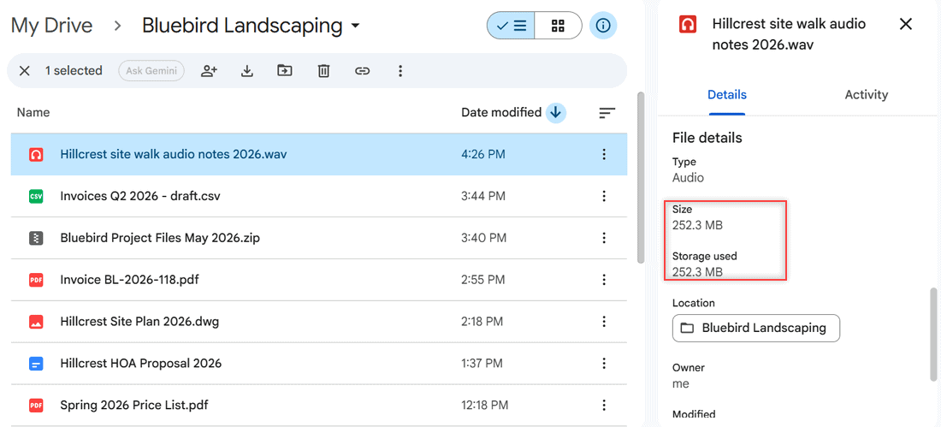Move the selected file to a folder
The height and width of the screenshot is (427, 941).
coord(285,71)
